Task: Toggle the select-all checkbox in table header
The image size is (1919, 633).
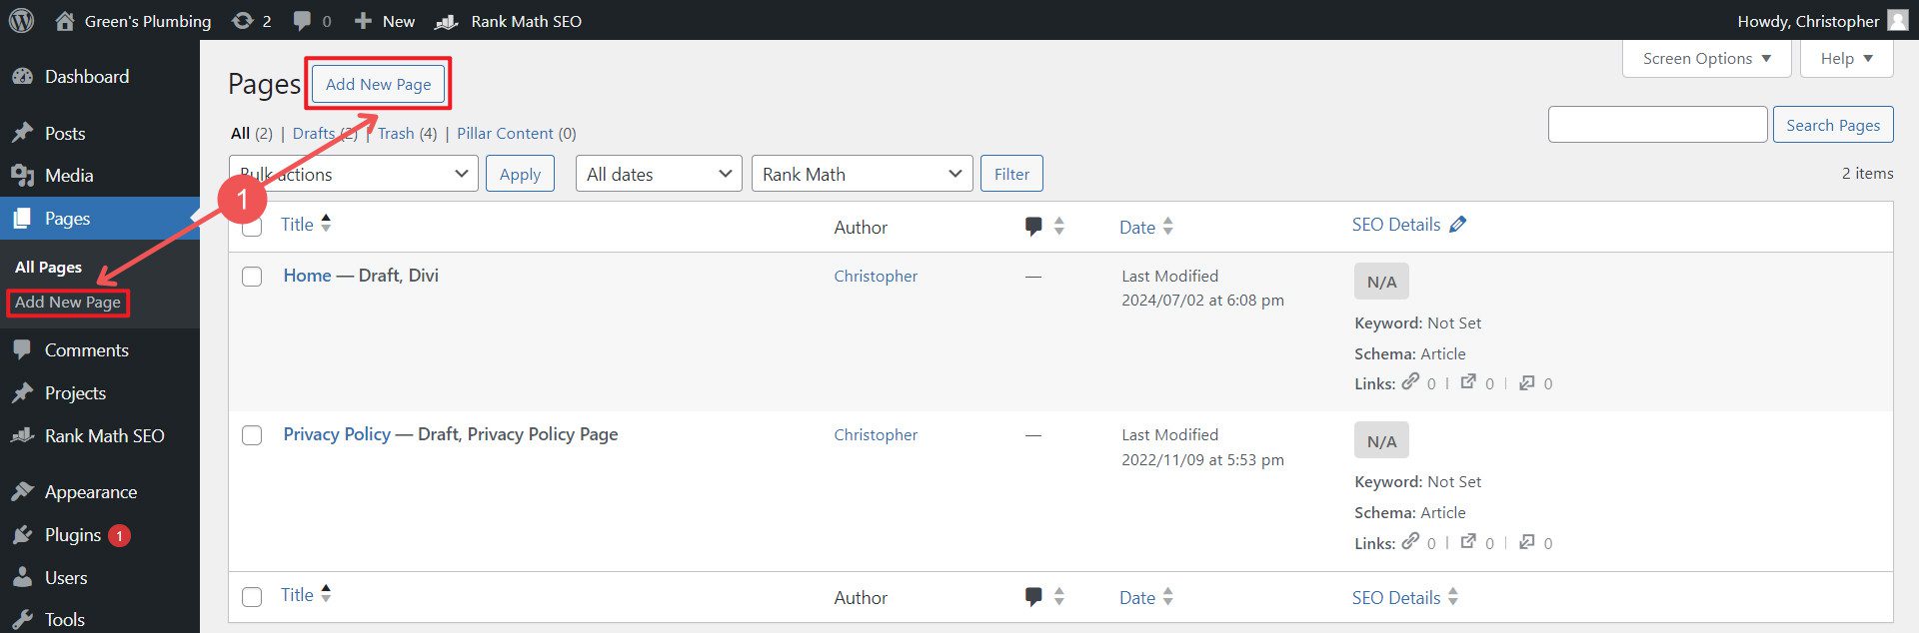Action: tap(252, 227)
